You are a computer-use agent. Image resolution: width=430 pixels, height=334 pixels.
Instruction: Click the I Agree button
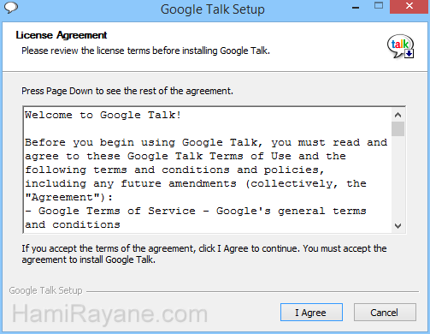pos(311,313)
